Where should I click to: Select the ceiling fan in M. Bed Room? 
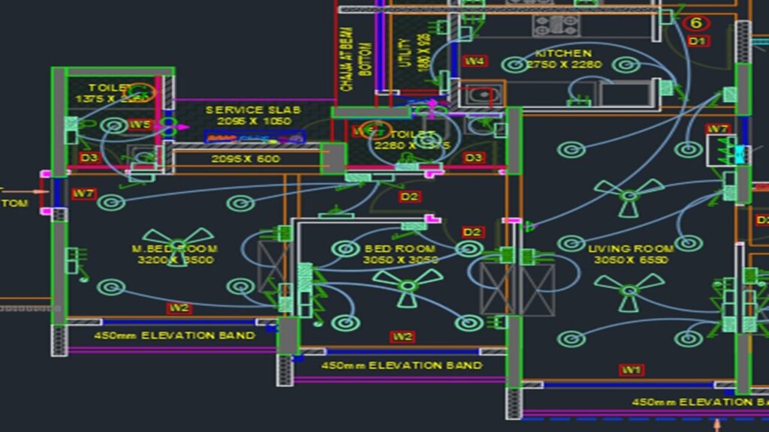point(178,244)
